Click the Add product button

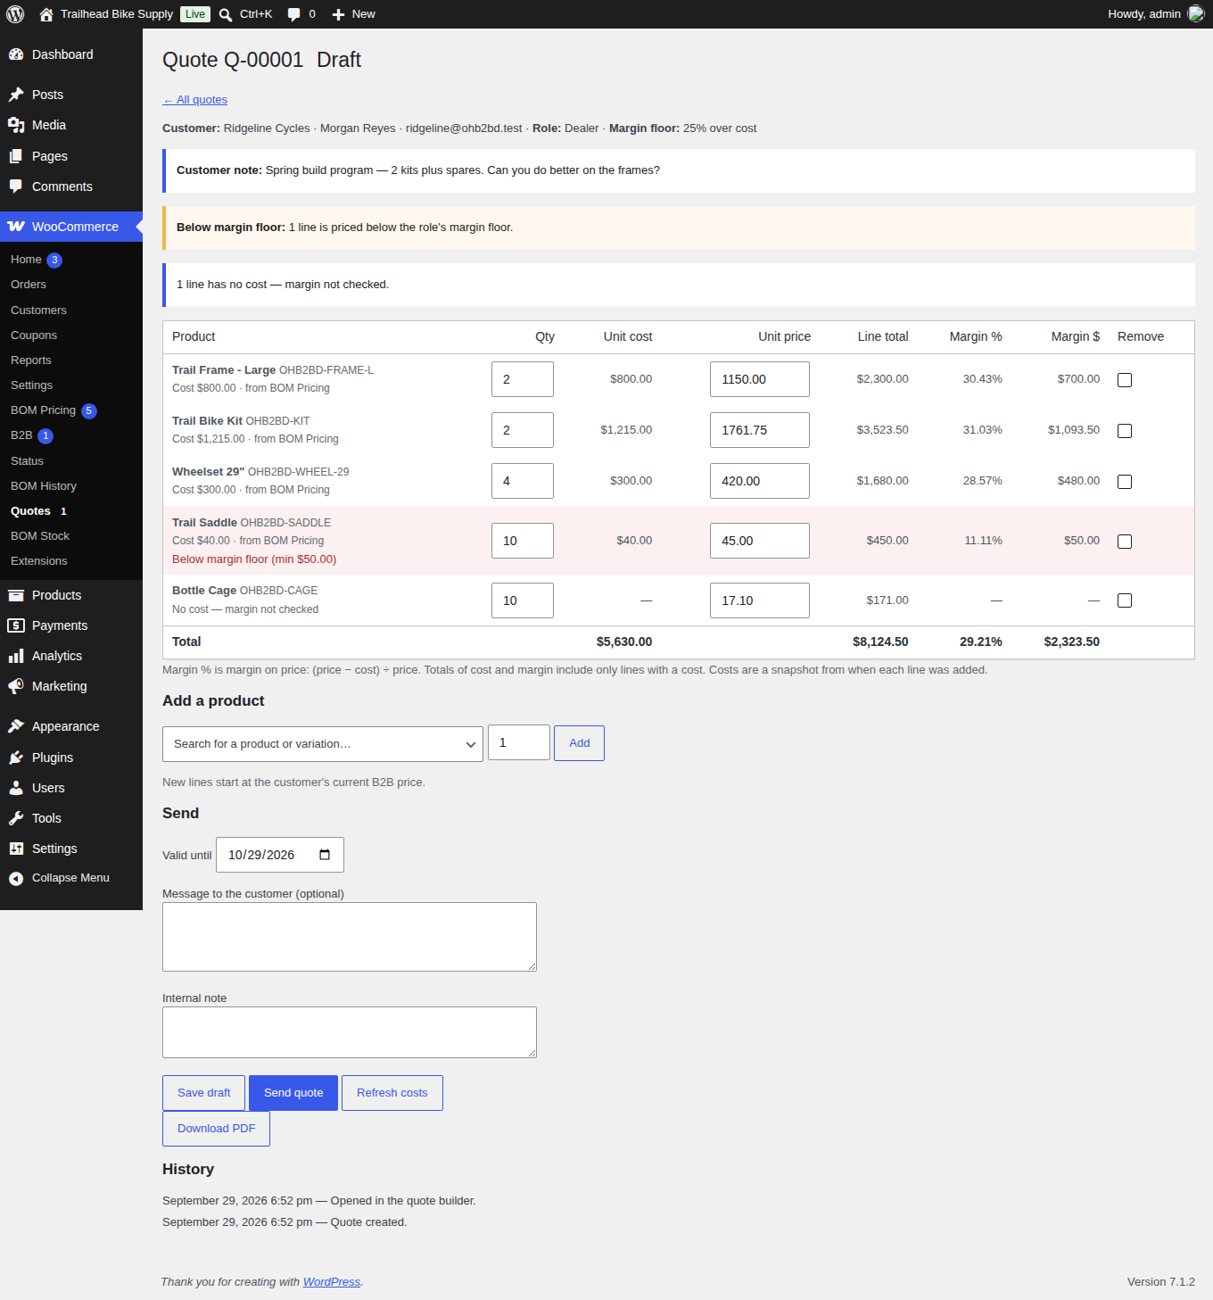click(580, 743)
